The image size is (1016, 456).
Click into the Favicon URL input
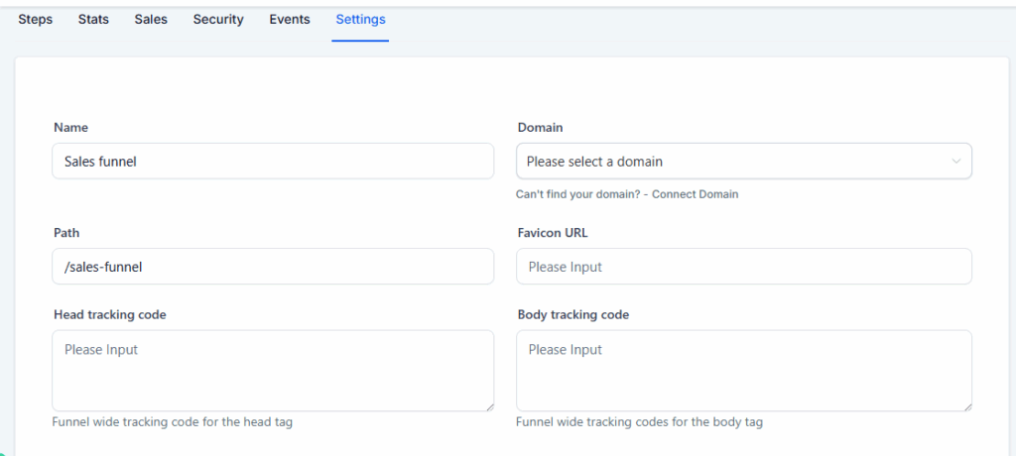[743, 267]
